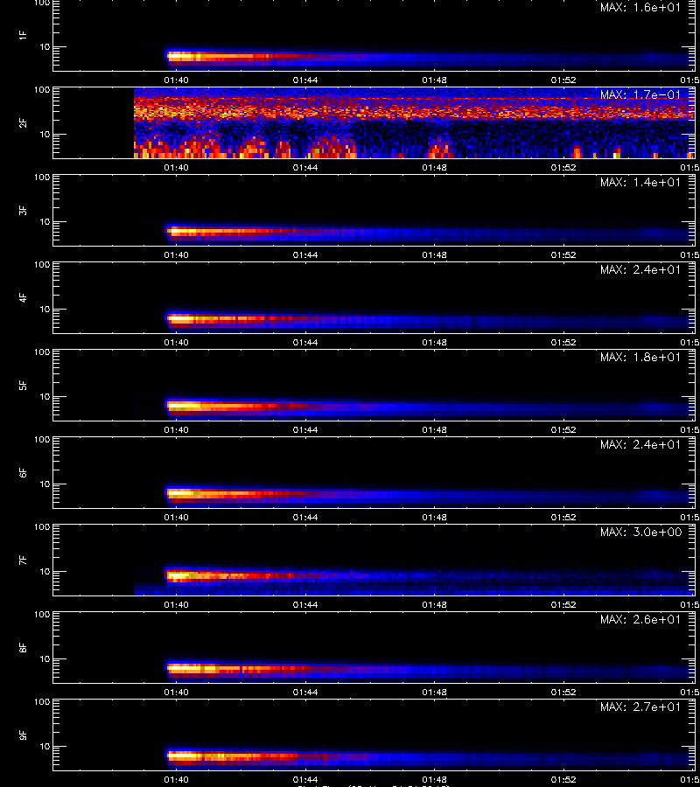Select the 'MAX: 2.7e+01' text in panel 9F
This screenshot has height=787, width=700.
pyautogui.click(x=640, y=707)
